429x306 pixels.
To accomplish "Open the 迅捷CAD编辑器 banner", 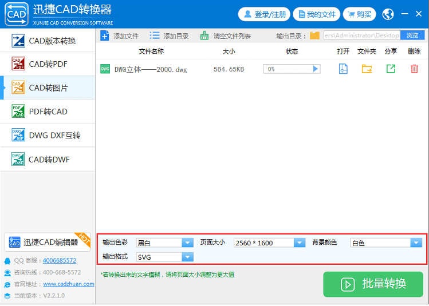I will pyautogui.click(x=48, y=242).
